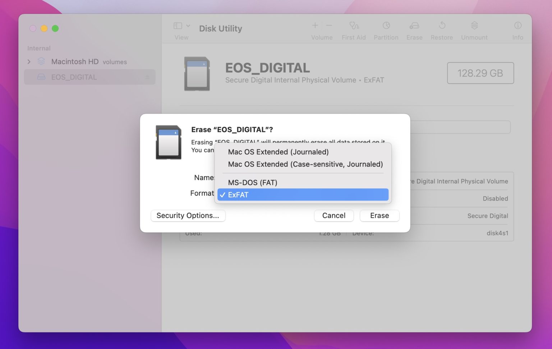Screen dimensions: 552x349
Task: Cancel the erase dialog
Action: click(x=334, y=216)
